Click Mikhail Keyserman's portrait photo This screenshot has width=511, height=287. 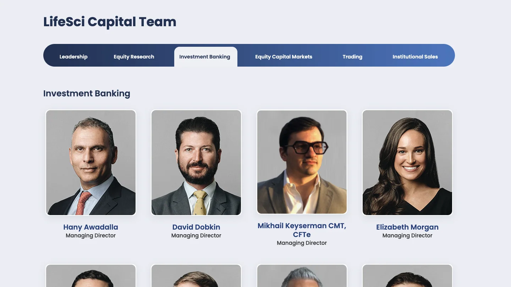[302, 162]
